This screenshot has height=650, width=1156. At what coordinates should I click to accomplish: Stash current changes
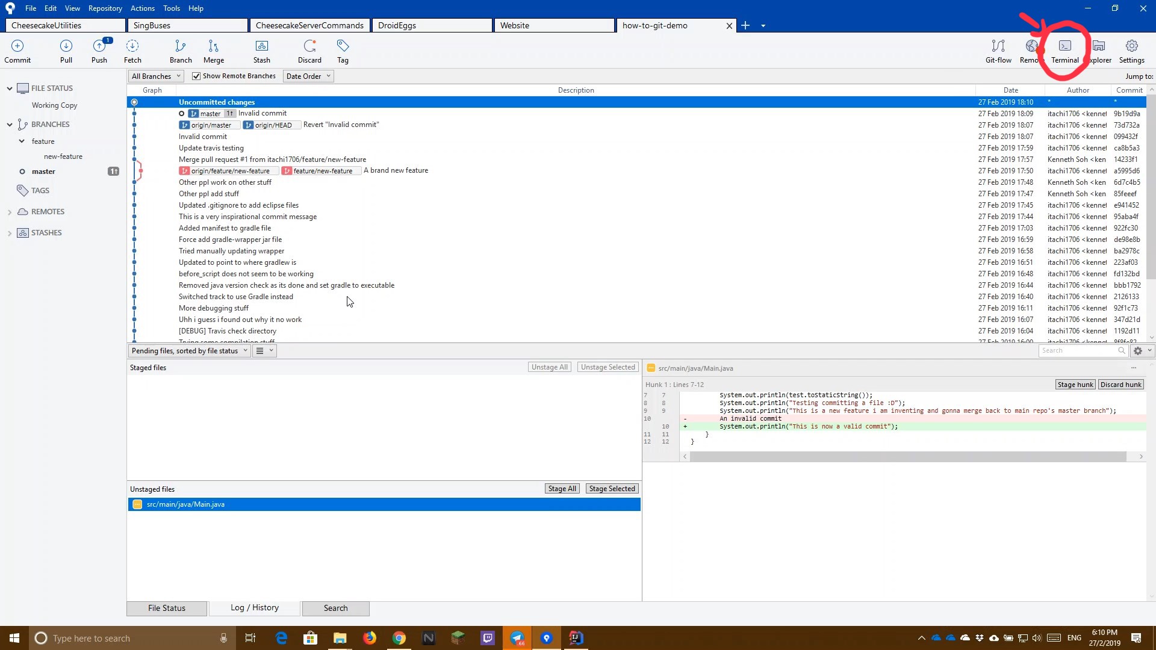pyautogui.click(x=261, y=51)
